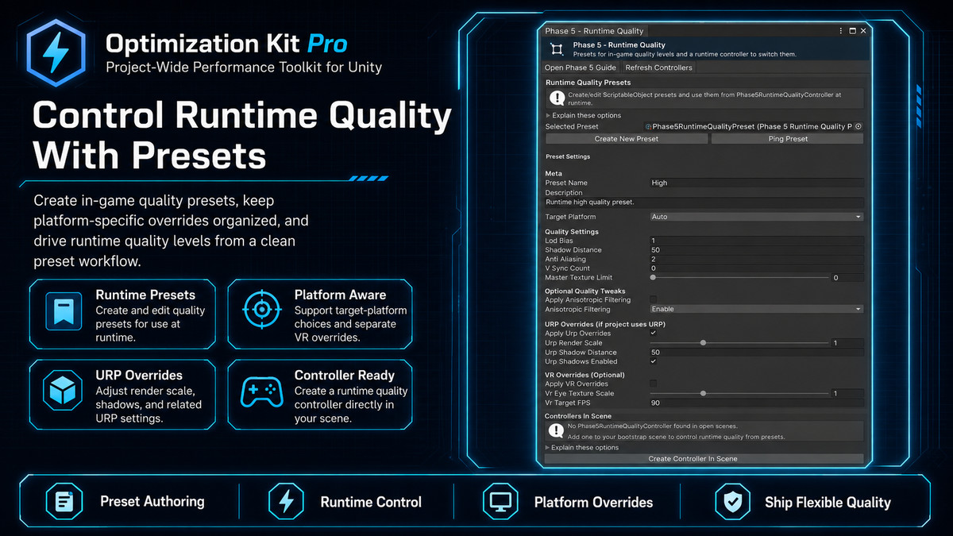Click the Shadow Distance value field
Viewport: 953px width, 536px height.
point(756,249)
